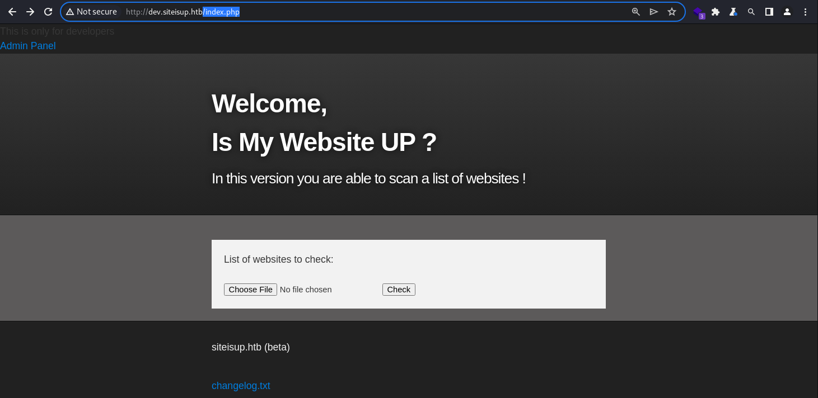
Task: Open the changelog.txt link
Action: pyautogui.click(x=241, y=386)
